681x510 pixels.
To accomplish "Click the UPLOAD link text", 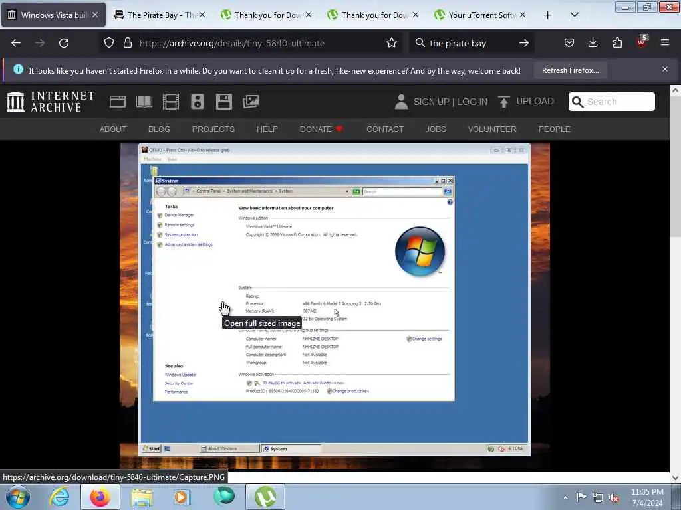I will pos(535,101).
